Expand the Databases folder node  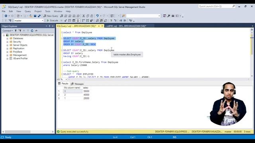coord(7,39)
